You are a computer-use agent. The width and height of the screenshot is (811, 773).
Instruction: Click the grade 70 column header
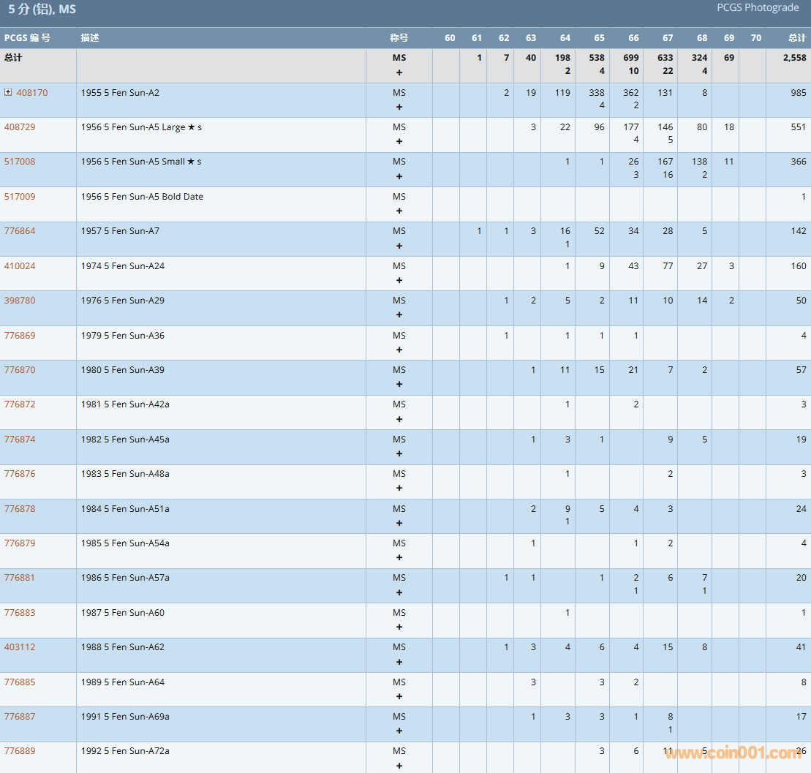pyautogui.click(x=755, y=38)
